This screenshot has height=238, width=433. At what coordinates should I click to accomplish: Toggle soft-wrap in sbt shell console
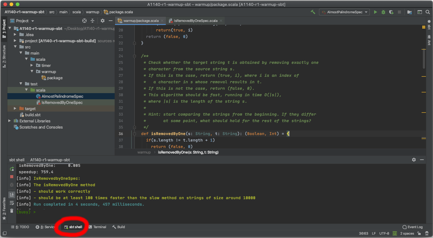12,203
